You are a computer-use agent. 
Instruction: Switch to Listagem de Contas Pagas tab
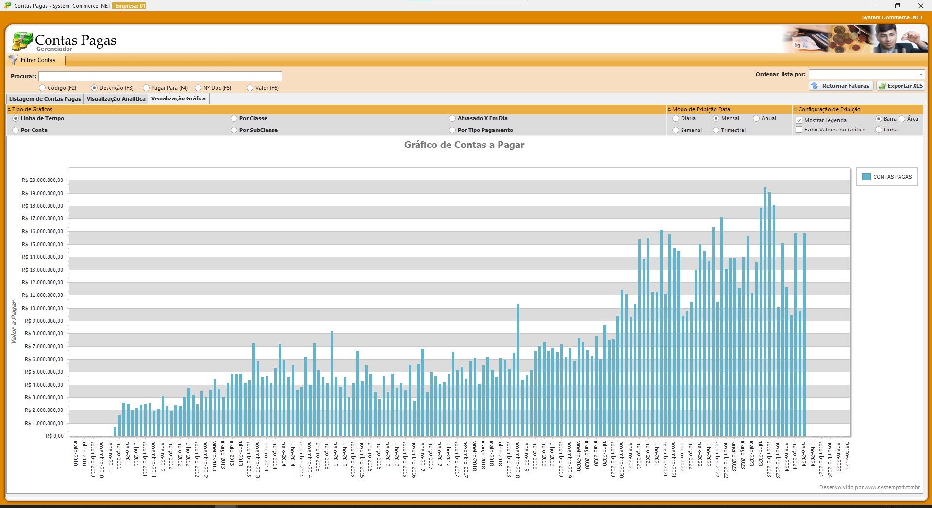click(45, 99)
